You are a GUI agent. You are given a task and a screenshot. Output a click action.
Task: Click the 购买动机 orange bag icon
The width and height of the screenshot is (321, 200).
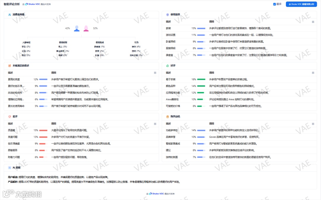click(x=167, y=116)
